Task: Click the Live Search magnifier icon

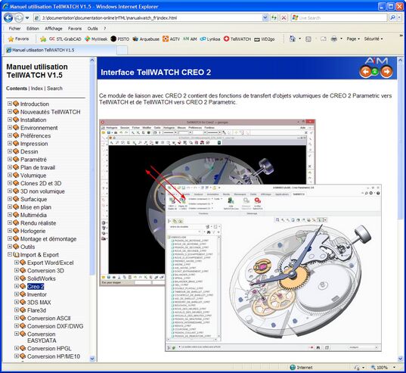Action: click(392, 18)
